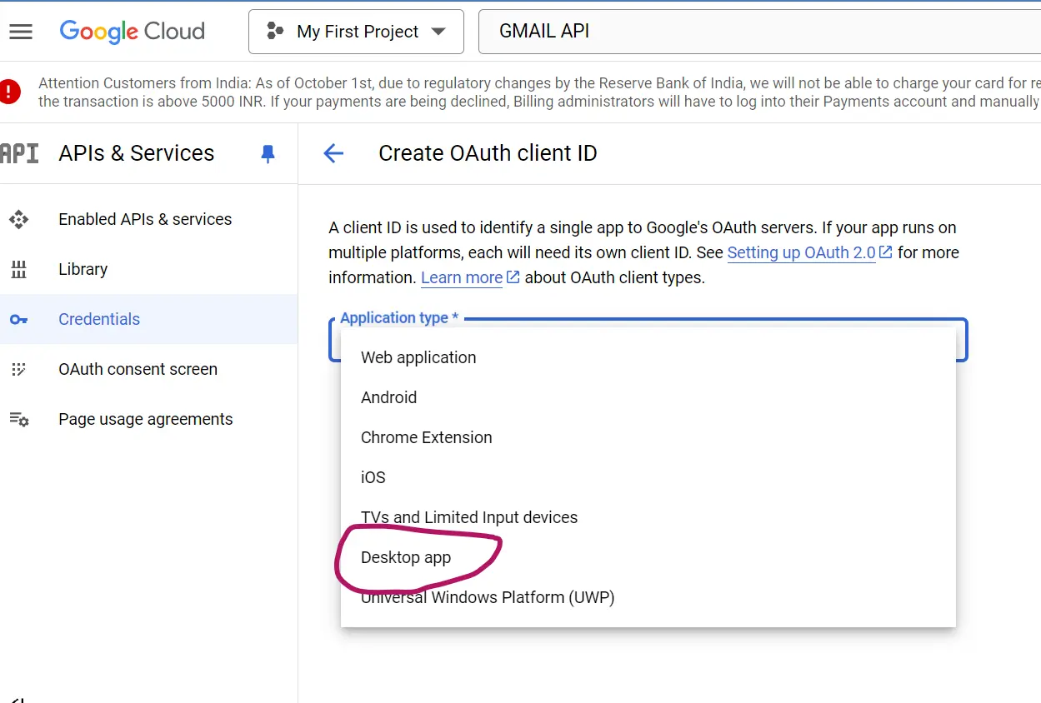The width and height of the screenshot is (1041, 703).
Task: Click the search box containing GMAIL API
Action: pos(759,32)
